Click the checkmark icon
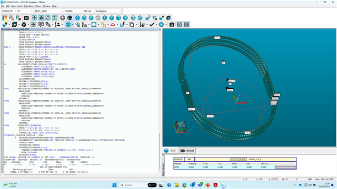Screen dimensions: 337x189 pos(152,25)
